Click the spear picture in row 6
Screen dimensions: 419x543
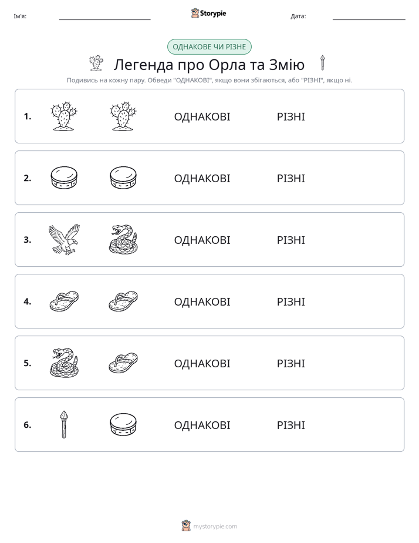click(64, 424)
